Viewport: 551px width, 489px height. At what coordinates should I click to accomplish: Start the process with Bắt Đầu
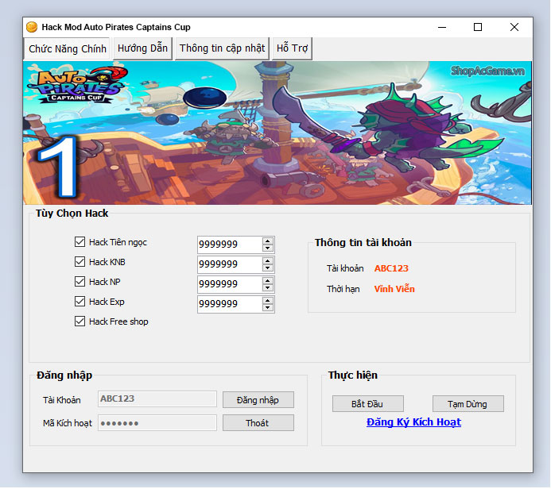(367, 404)
